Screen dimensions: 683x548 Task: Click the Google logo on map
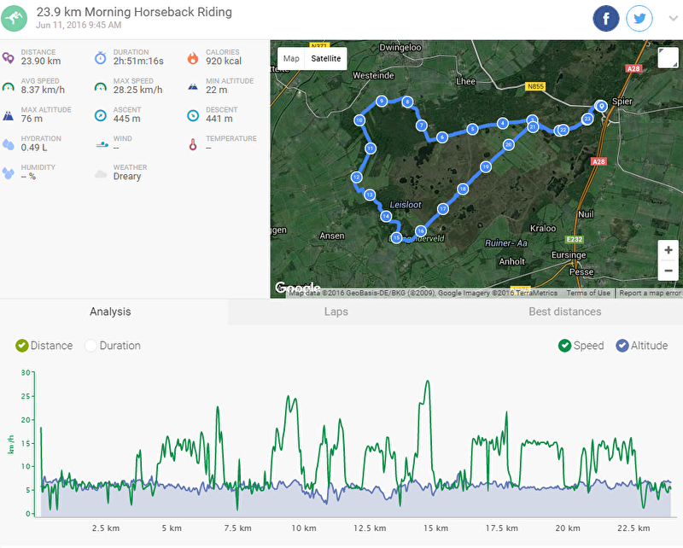pos(297,288)
